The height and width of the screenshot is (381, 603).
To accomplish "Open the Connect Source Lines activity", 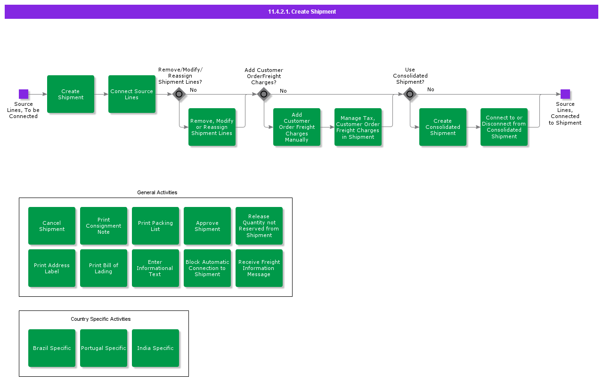I will [x=132, y=94].
